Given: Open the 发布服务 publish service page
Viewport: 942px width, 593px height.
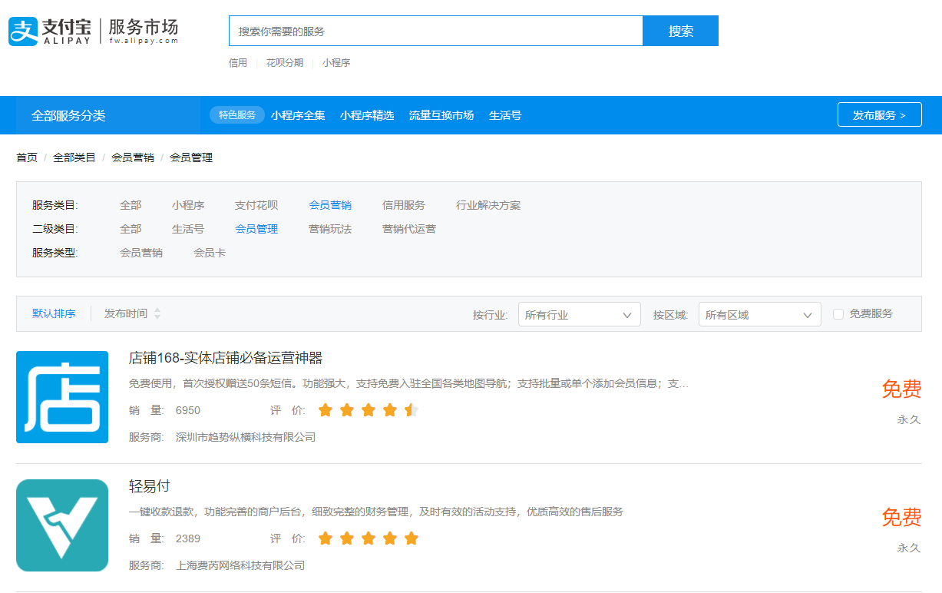Looking at the screenshot, I should (x=879, y=114).
